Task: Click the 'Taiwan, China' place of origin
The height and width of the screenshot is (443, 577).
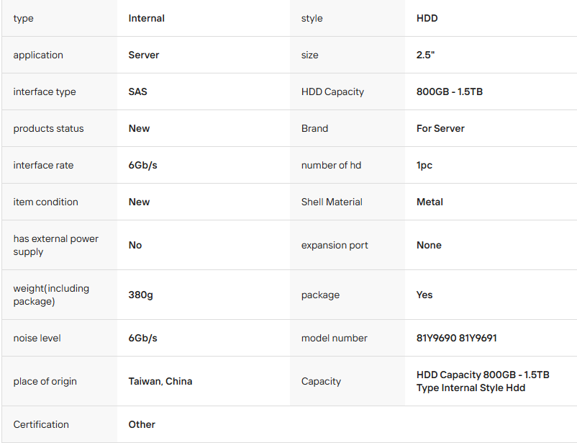Action: 160,381
